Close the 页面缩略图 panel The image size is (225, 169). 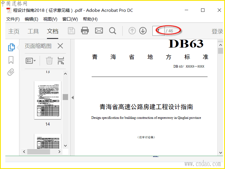click(60, 46)
